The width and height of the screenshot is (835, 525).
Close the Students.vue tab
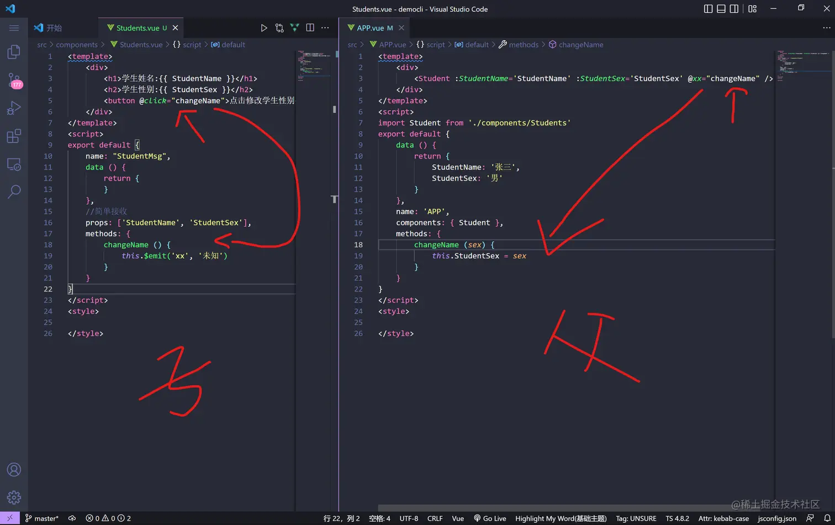click(175, 28)
